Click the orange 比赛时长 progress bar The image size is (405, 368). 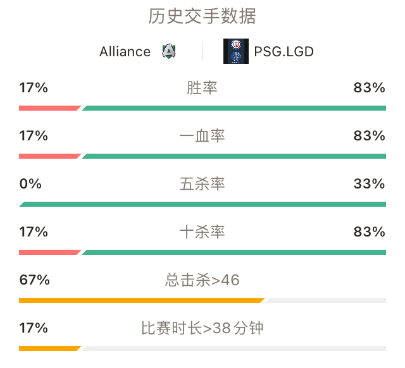point(50,348)
